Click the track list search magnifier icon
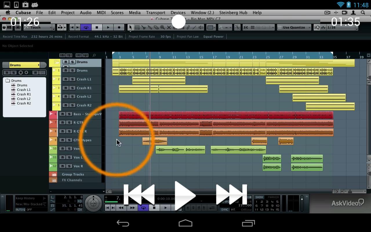This screenshot has height=232, width=371. coord(94,55)
